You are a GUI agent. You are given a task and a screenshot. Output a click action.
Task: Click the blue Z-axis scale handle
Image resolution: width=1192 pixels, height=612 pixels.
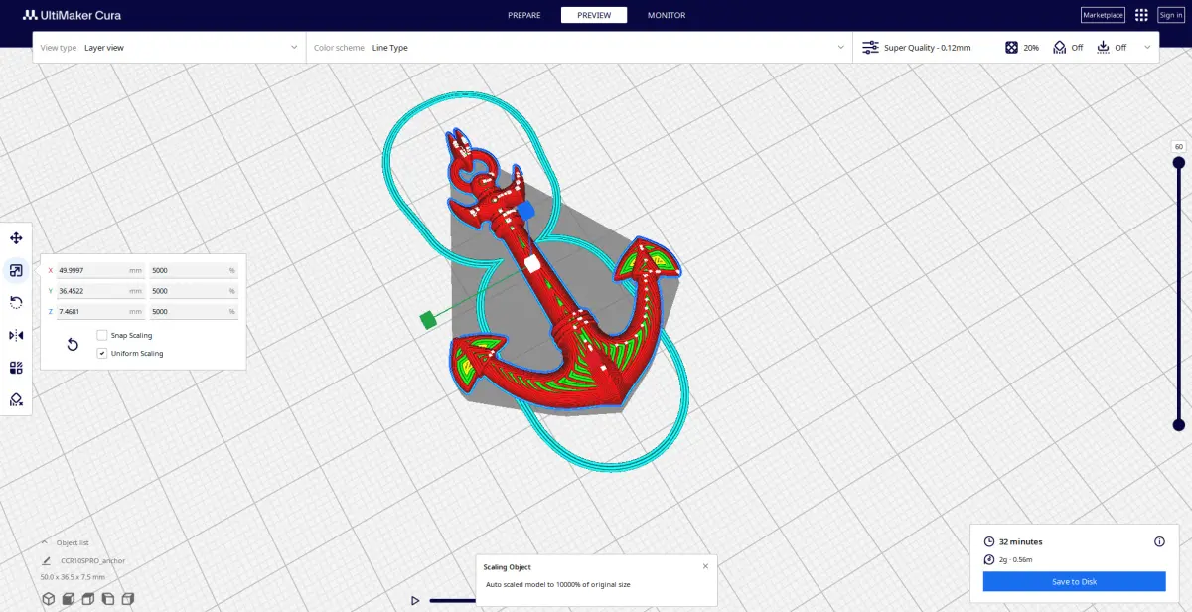525,211
